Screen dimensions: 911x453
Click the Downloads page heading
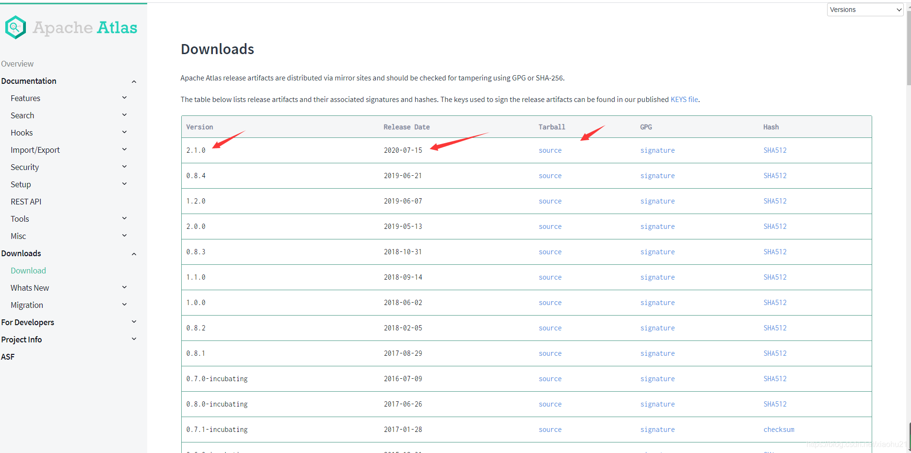pyautogui.click(x=217, y=49)
